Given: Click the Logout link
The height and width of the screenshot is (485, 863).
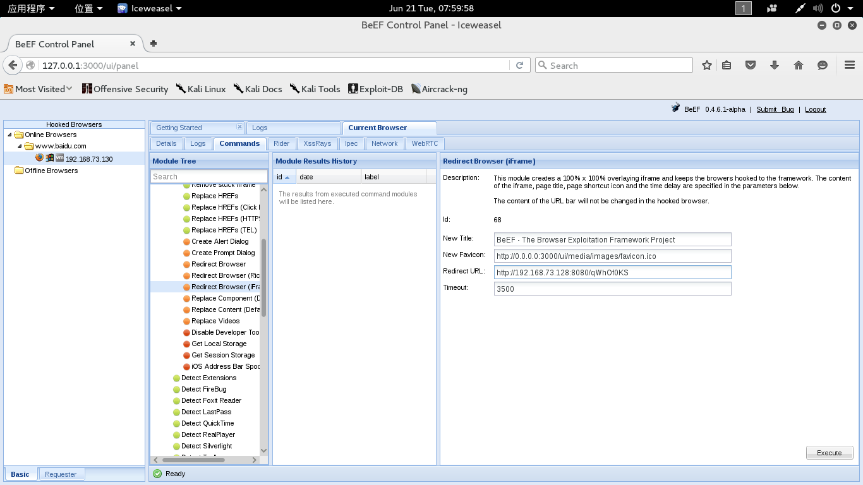Looking at the screenshot, I should pyautogui.click(x=815, y=109).
